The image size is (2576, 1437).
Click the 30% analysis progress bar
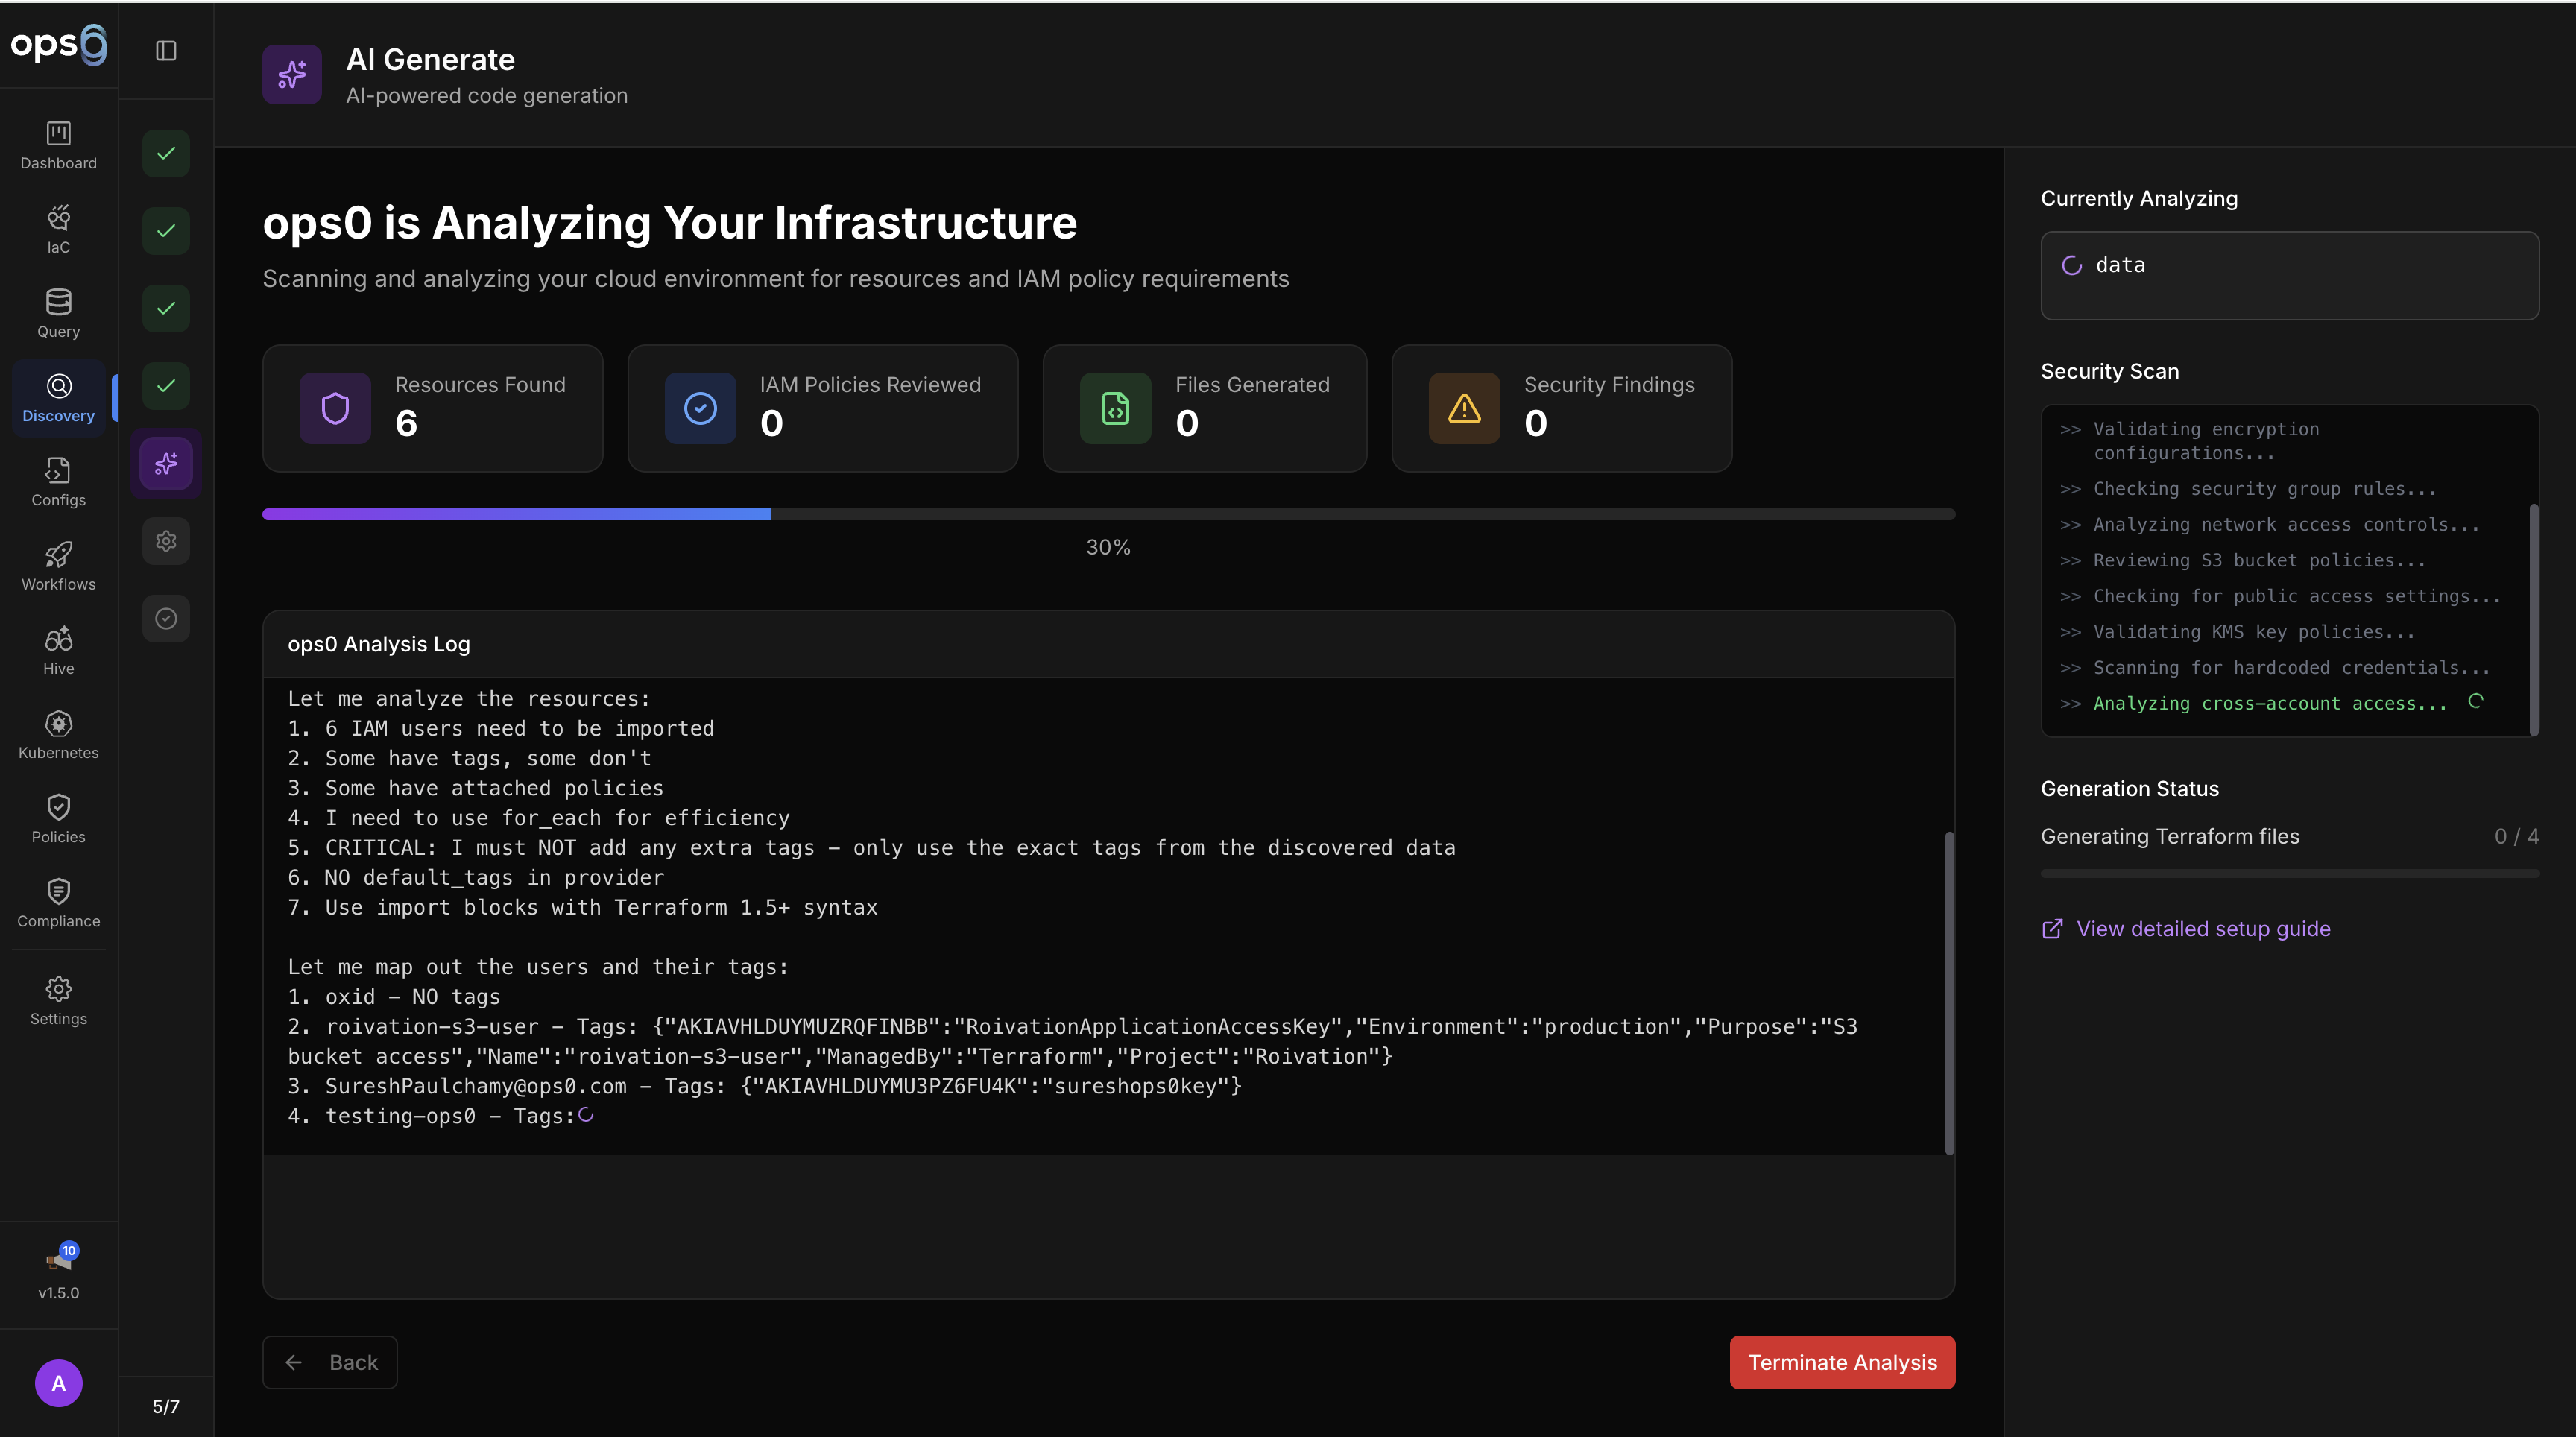1108,514
